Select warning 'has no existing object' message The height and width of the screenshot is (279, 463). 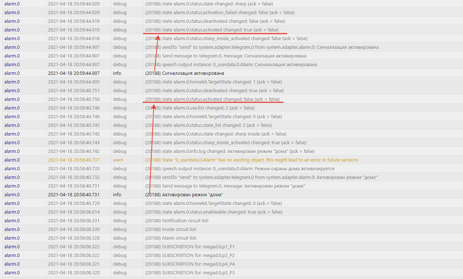252,160
